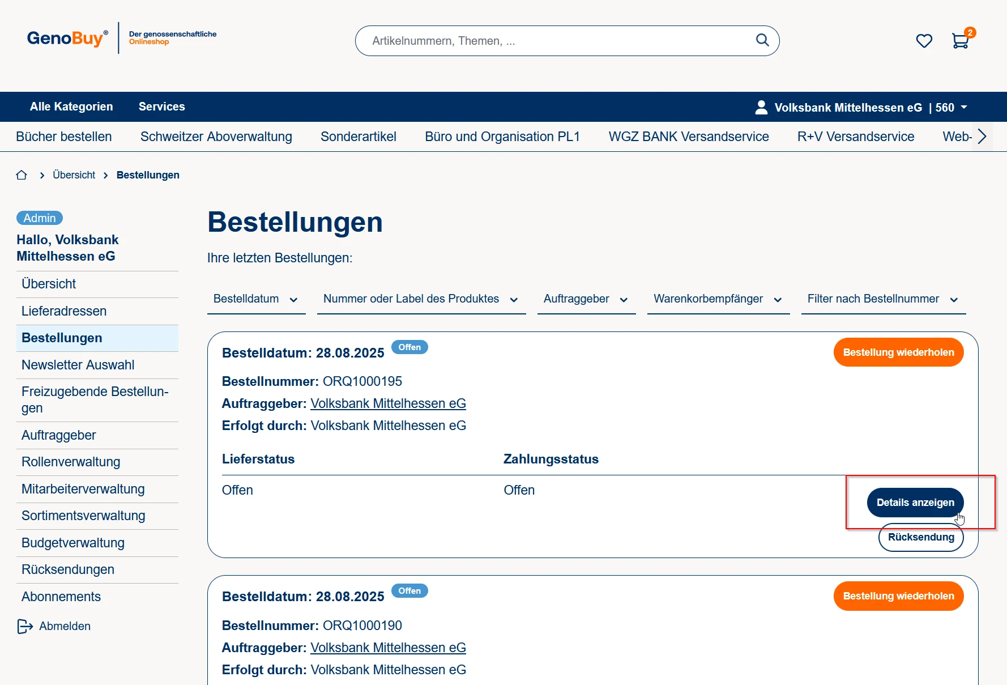Screen dimensions: 1007x685
Task: Open the shopping cart icon
Action: pyautogui.click(x=960, y=41)
